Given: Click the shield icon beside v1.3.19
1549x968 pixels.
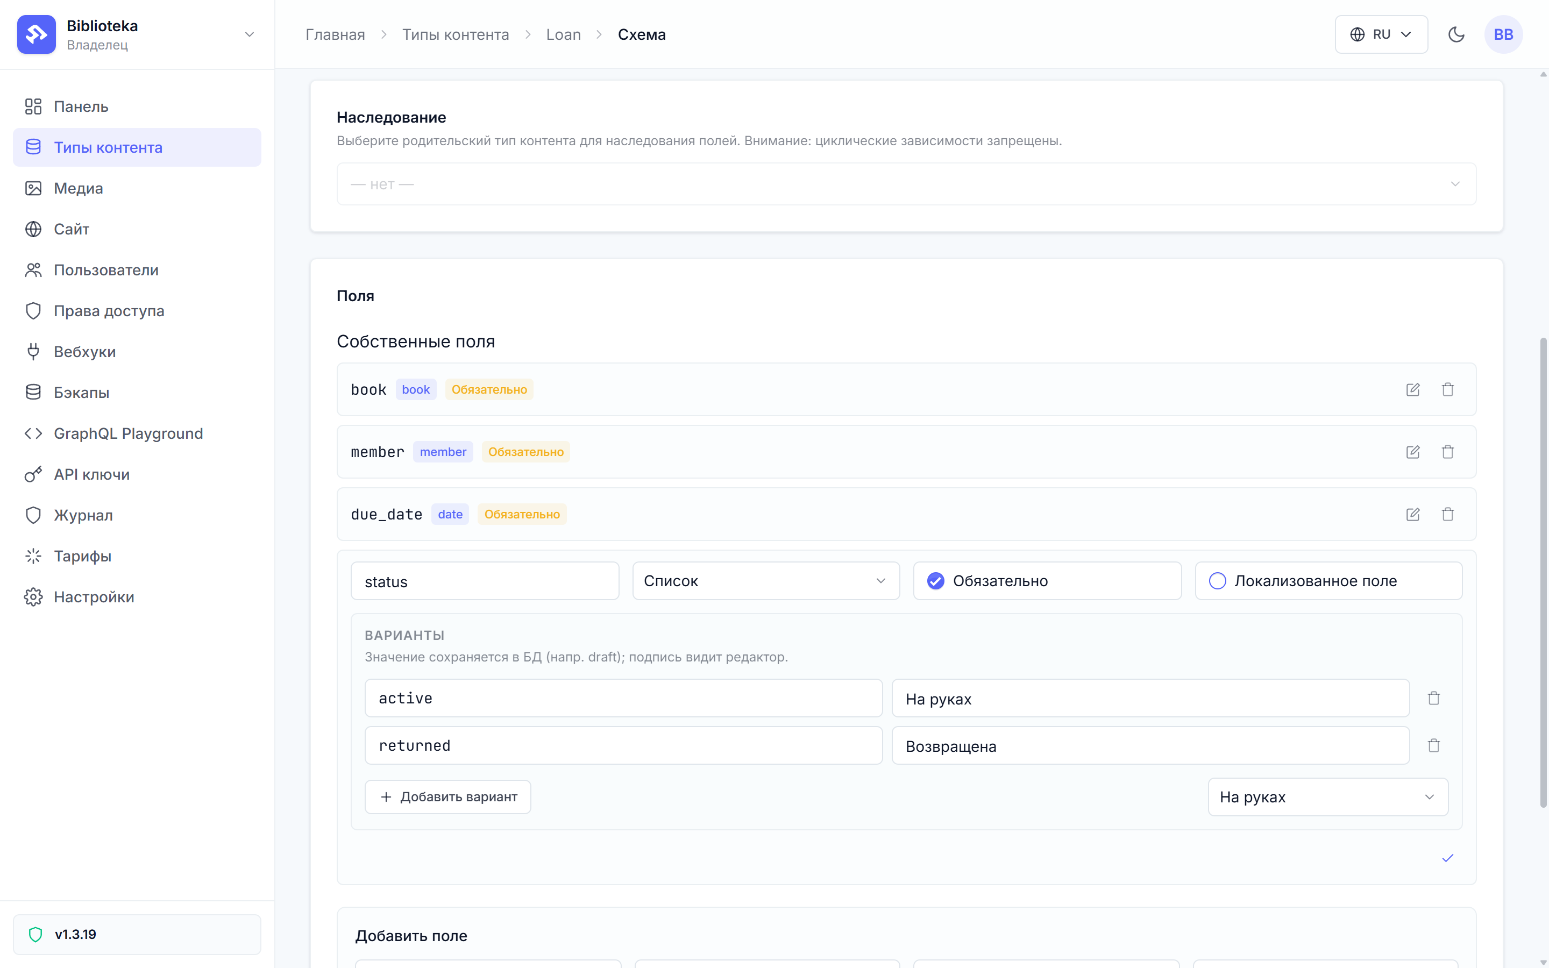Looking at the screenshot, I should click(x=36, y=934).
